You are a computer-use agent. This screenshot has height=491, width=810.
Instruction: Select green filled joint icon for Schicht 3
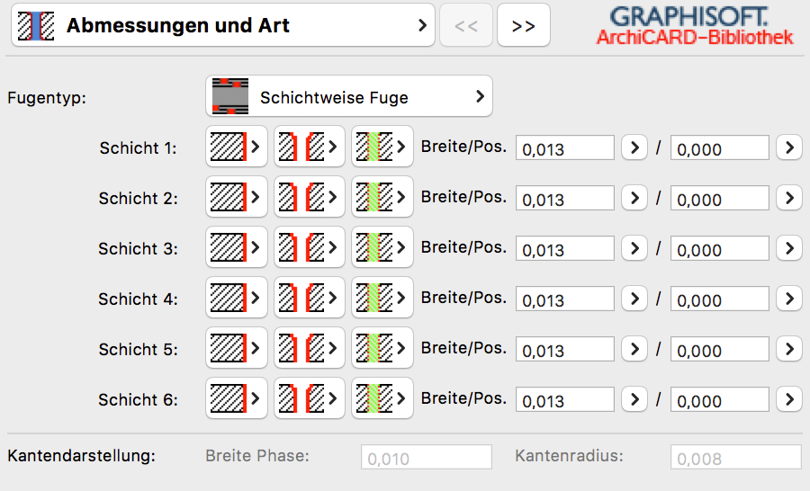coord(382,247)
